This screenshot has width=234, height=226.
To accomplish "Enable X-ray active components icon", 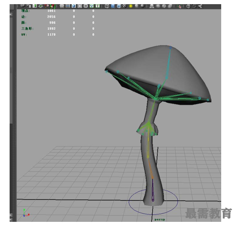I will click(194, 6).
